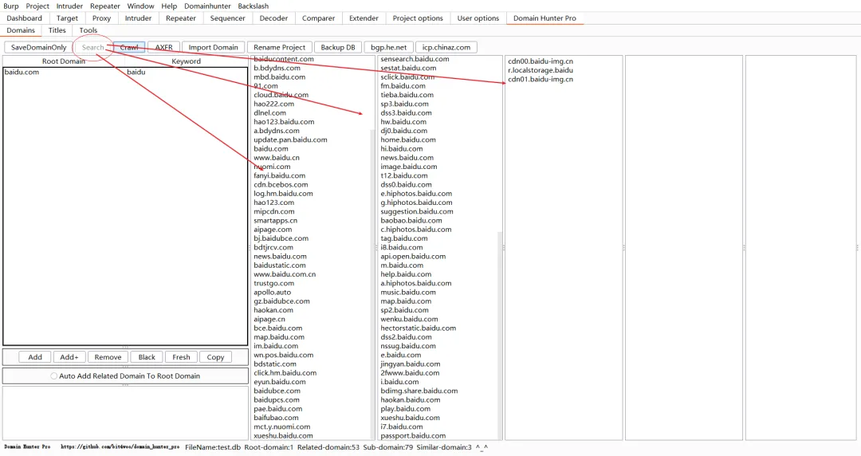Select the baidu keyword cell
Screen dimensions: 861x456
coord(186,72)
